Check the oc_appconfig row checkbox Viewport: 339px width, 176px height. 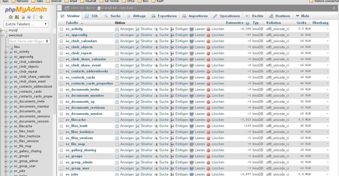pos(61,35)
